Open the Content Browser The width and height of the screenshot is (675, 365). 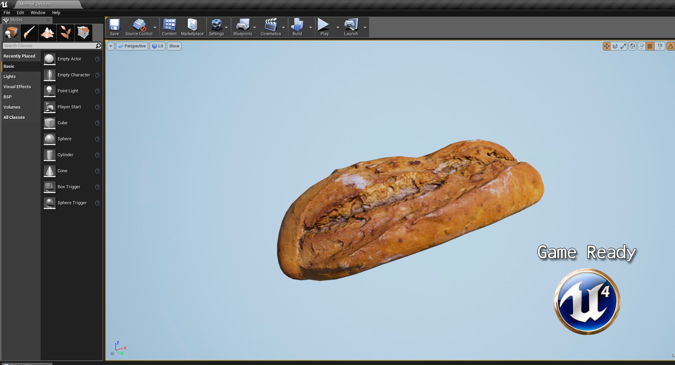click(169, 27)
